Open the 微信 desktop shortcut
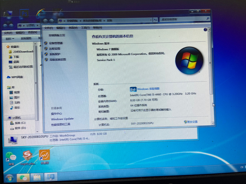246x184 pixels. pyautogui.click(x=11, y=158)
